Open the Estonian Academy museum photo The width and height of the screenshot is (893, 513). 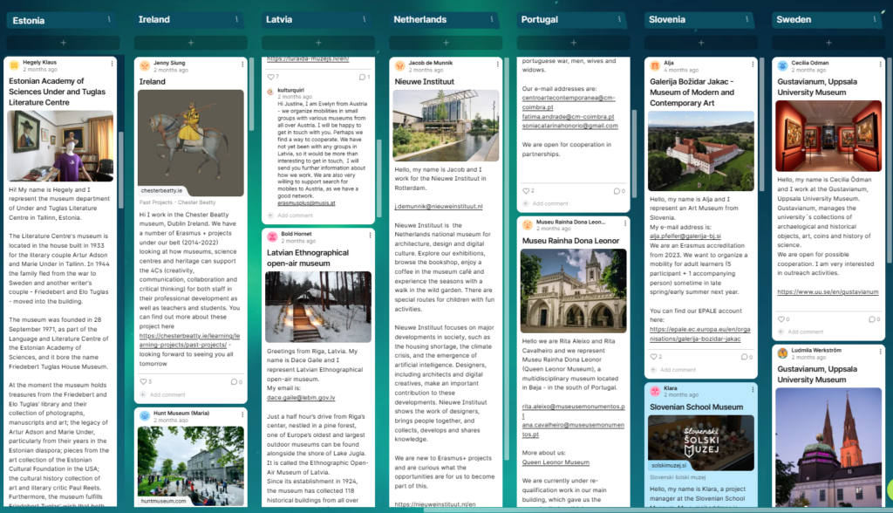click(60, 146)
